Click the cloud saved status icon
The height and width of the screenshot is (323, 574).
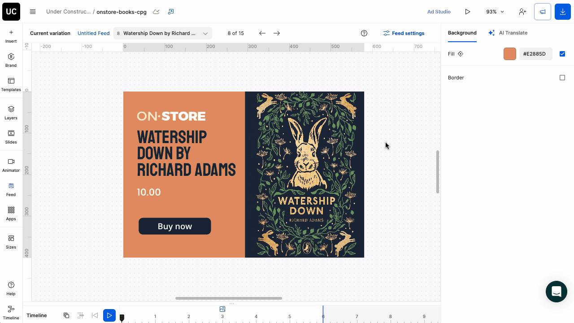(156, 12)
